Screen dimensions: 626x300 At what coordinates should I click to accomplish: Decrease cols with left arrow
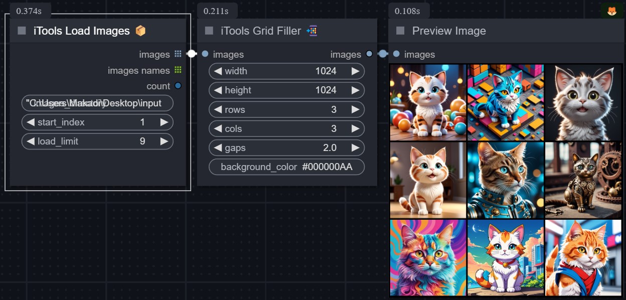pos(218,128)
